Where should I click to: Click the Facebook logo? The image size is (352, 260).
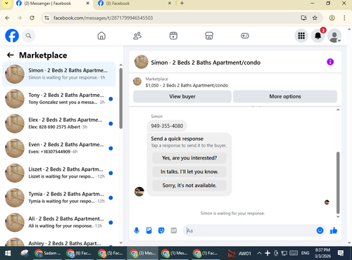12,36
